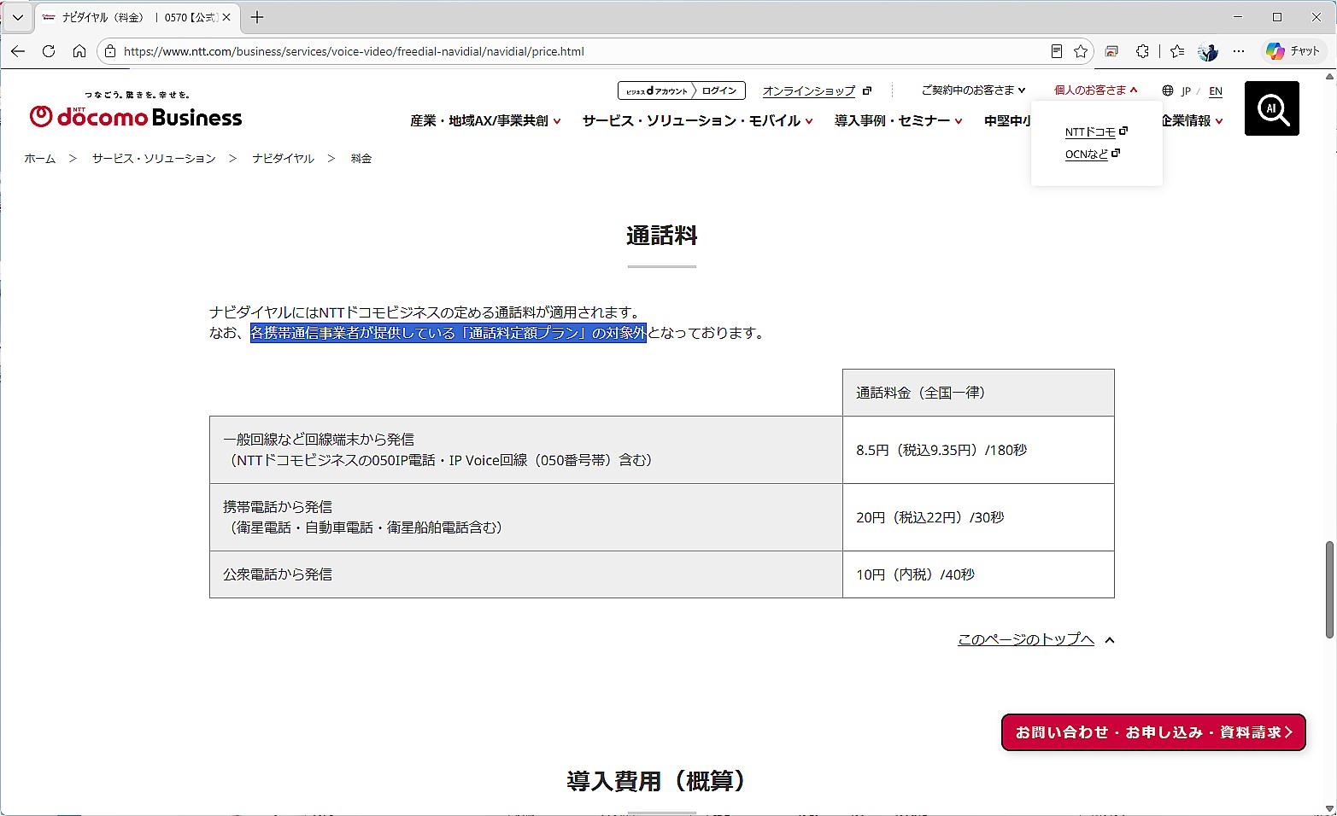Expand 産業・地域AX/事業共創 menu

(485, 121)
